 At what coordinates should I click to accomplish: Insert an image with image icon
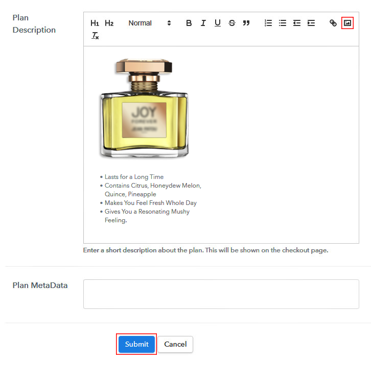pyautogui.click(x=347, y=23)
